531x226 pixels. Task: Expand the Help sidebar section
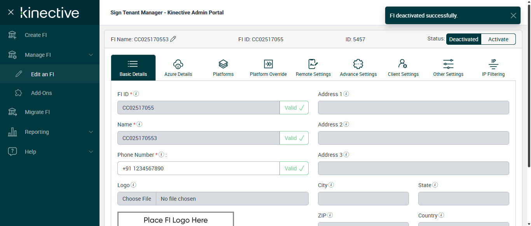(x=50, y=152)
